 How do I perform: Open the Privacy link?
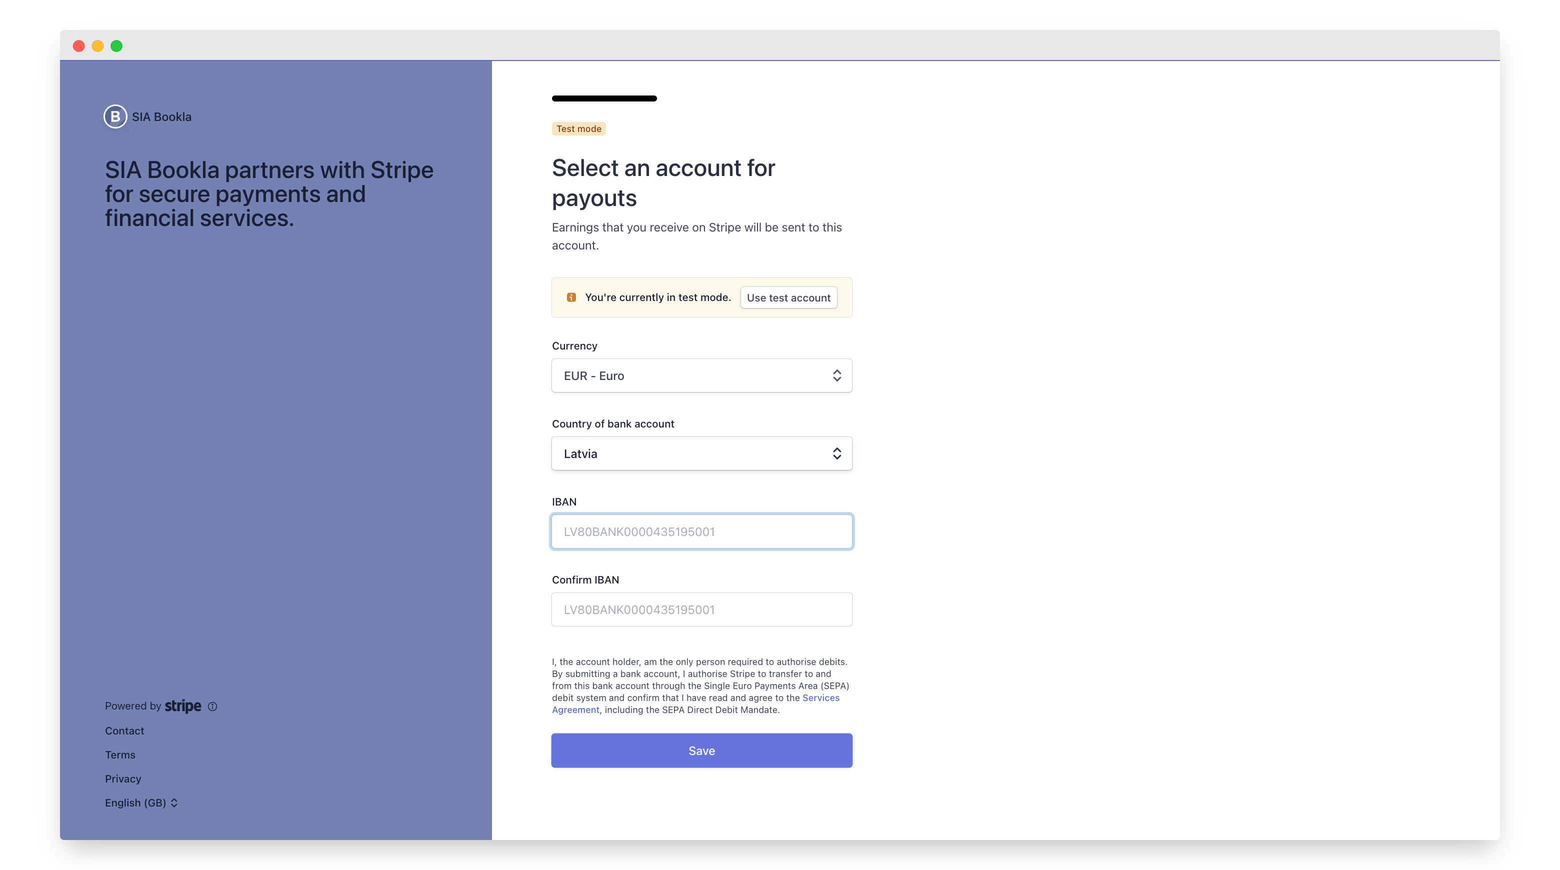123,778
